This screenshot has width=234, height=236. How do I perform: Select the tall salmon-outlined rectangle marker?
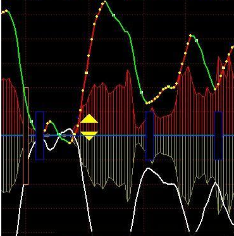tap(26, 136)
